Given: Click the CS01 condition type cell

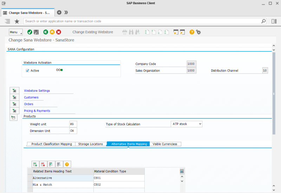Looking at the screenshot, I should 119,178.
